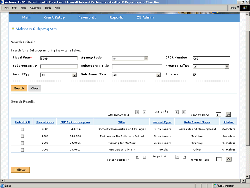
Task: Click previous page arrow in top pagination
Action: click(x=144, y=112)
